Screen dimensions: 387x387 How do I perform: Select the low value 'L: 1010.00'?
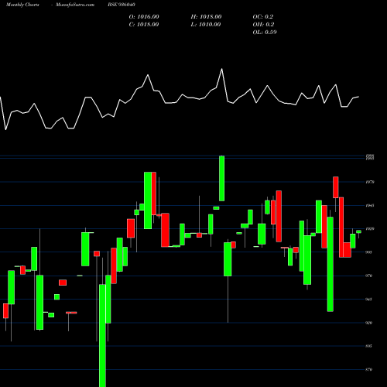pyautogui.click(x=206, y=25)
